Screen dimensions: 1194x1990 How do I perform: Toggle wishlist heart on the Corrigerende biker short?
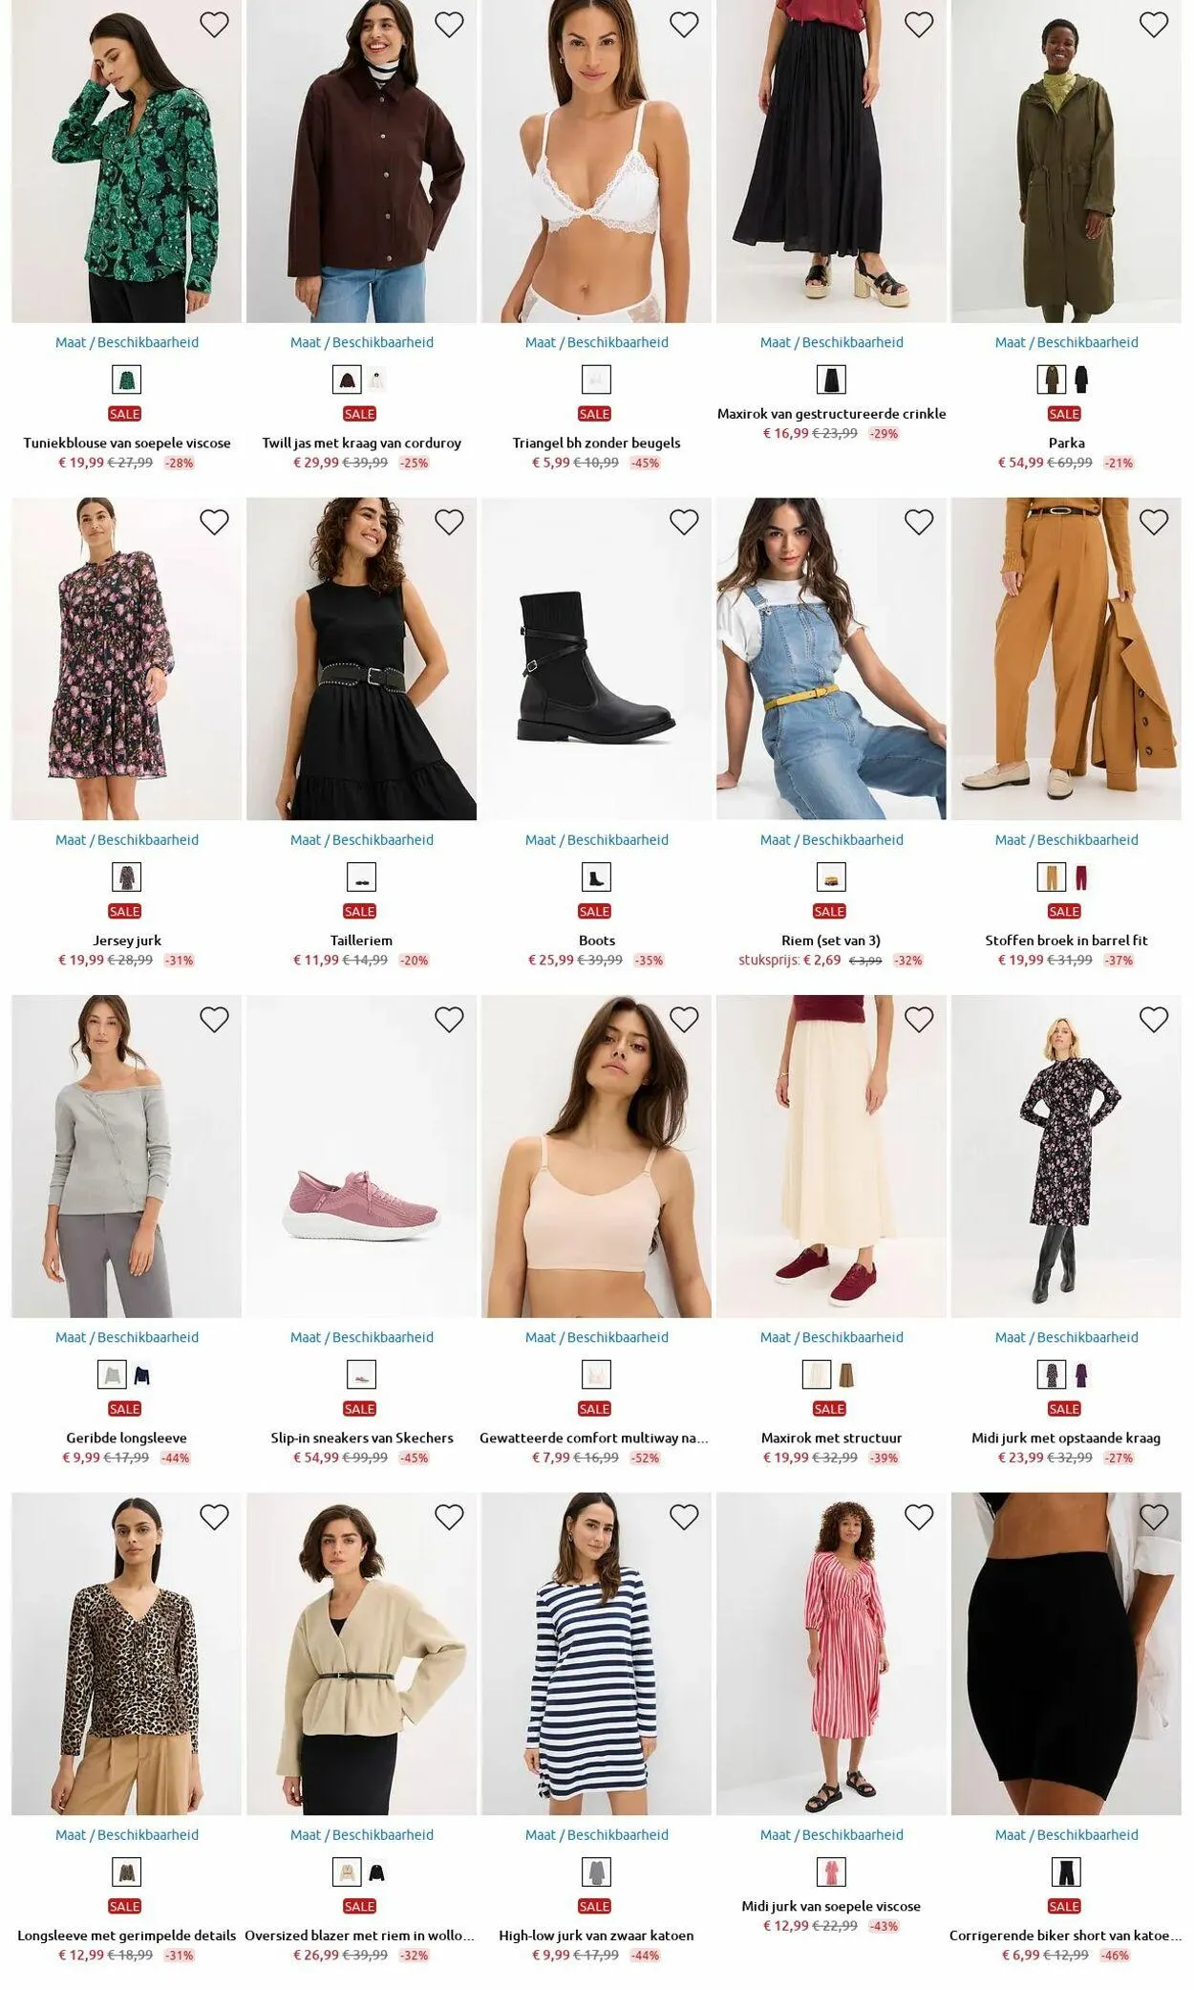1154,1517
